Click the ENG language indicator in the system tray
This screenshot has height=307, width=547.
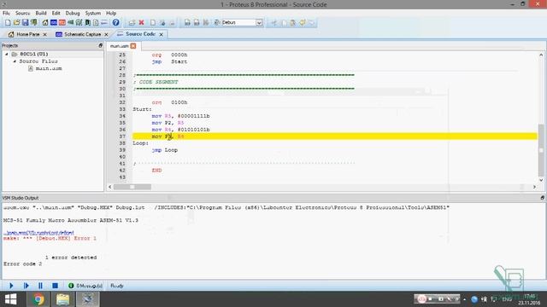(x=507, y=299)
